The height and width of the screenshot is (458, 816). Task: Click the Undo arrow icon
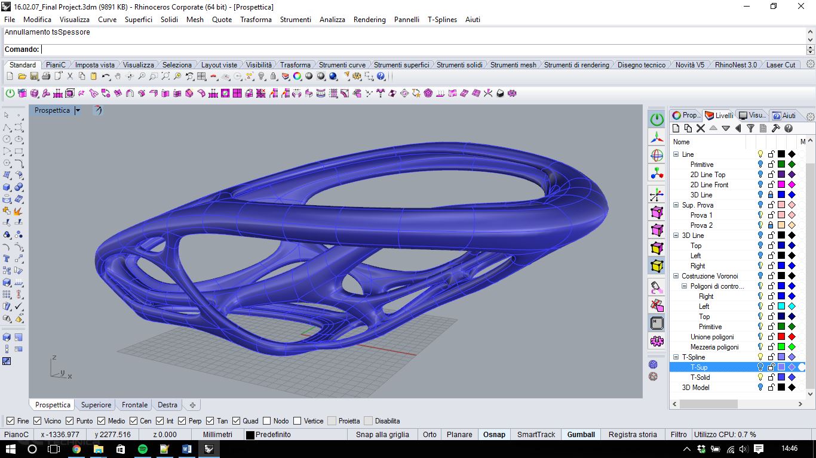pyautogui.click(x=106, y=76)
